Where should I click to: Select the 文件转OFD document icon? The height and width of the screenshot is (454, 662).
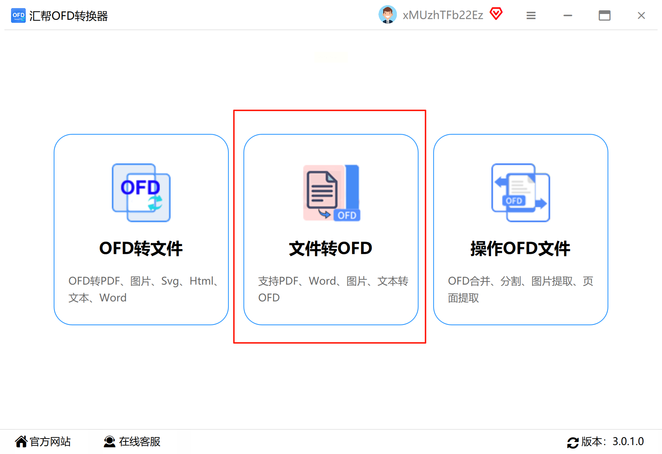point(331,193)
